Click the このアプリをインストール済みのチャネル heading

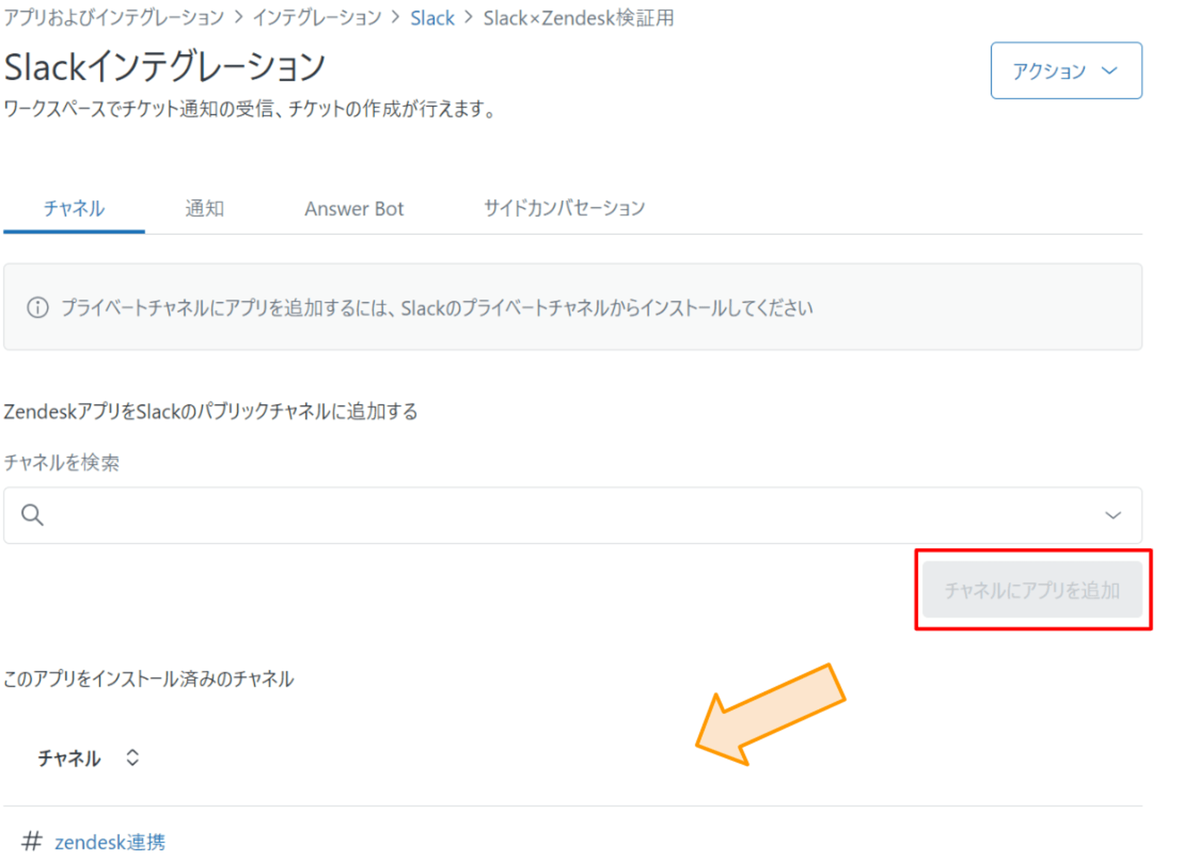149,679
